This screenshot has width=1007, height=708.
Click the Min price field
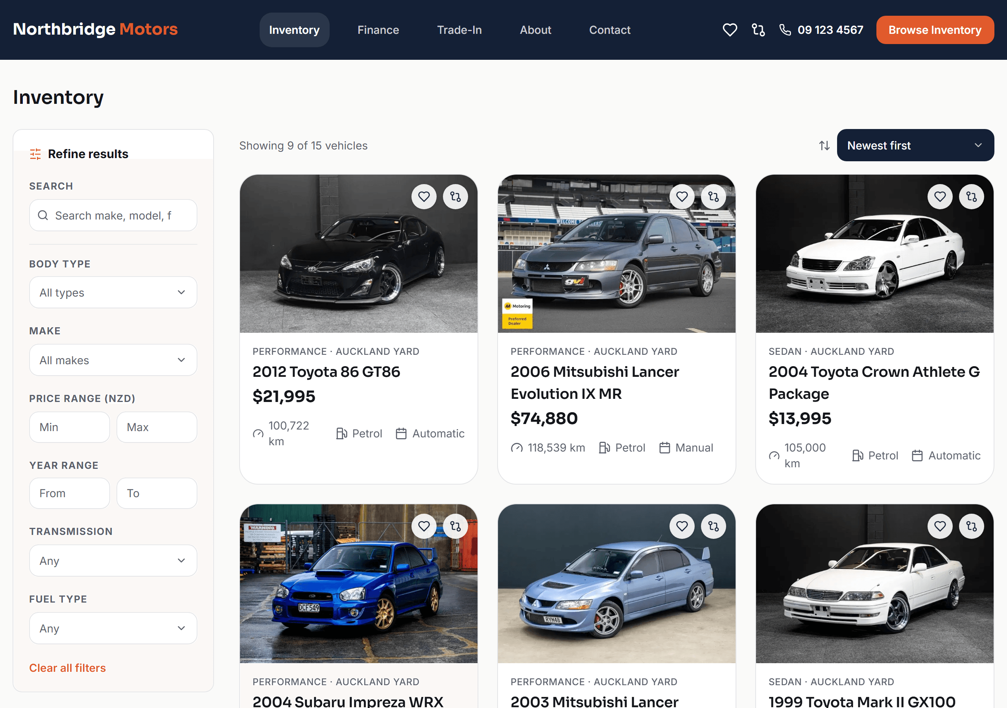tap(69, 427)
